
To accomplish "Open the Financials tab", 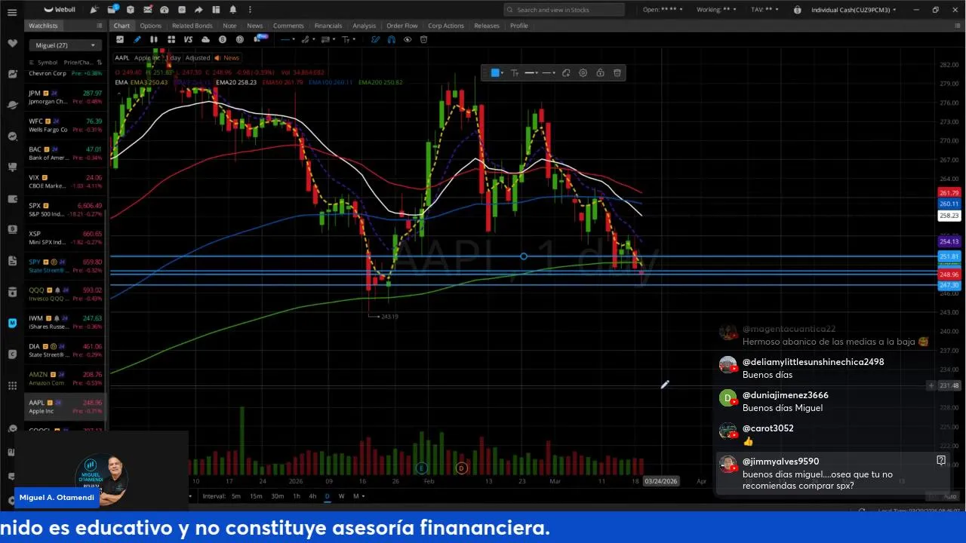I will (328, 26).
